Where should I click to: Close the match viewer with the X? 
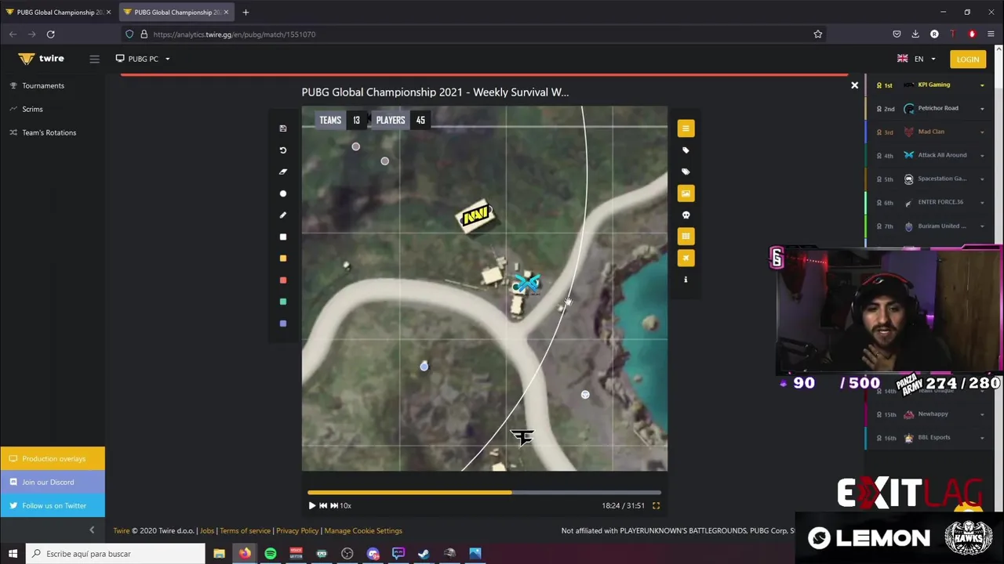855,85
